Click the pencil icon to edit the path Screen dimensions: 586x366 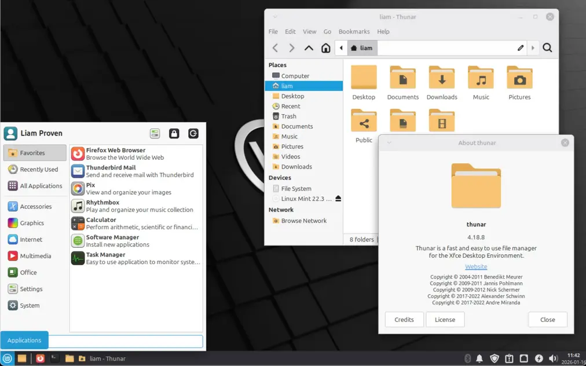pyautogui.click(x=519, y=47)
